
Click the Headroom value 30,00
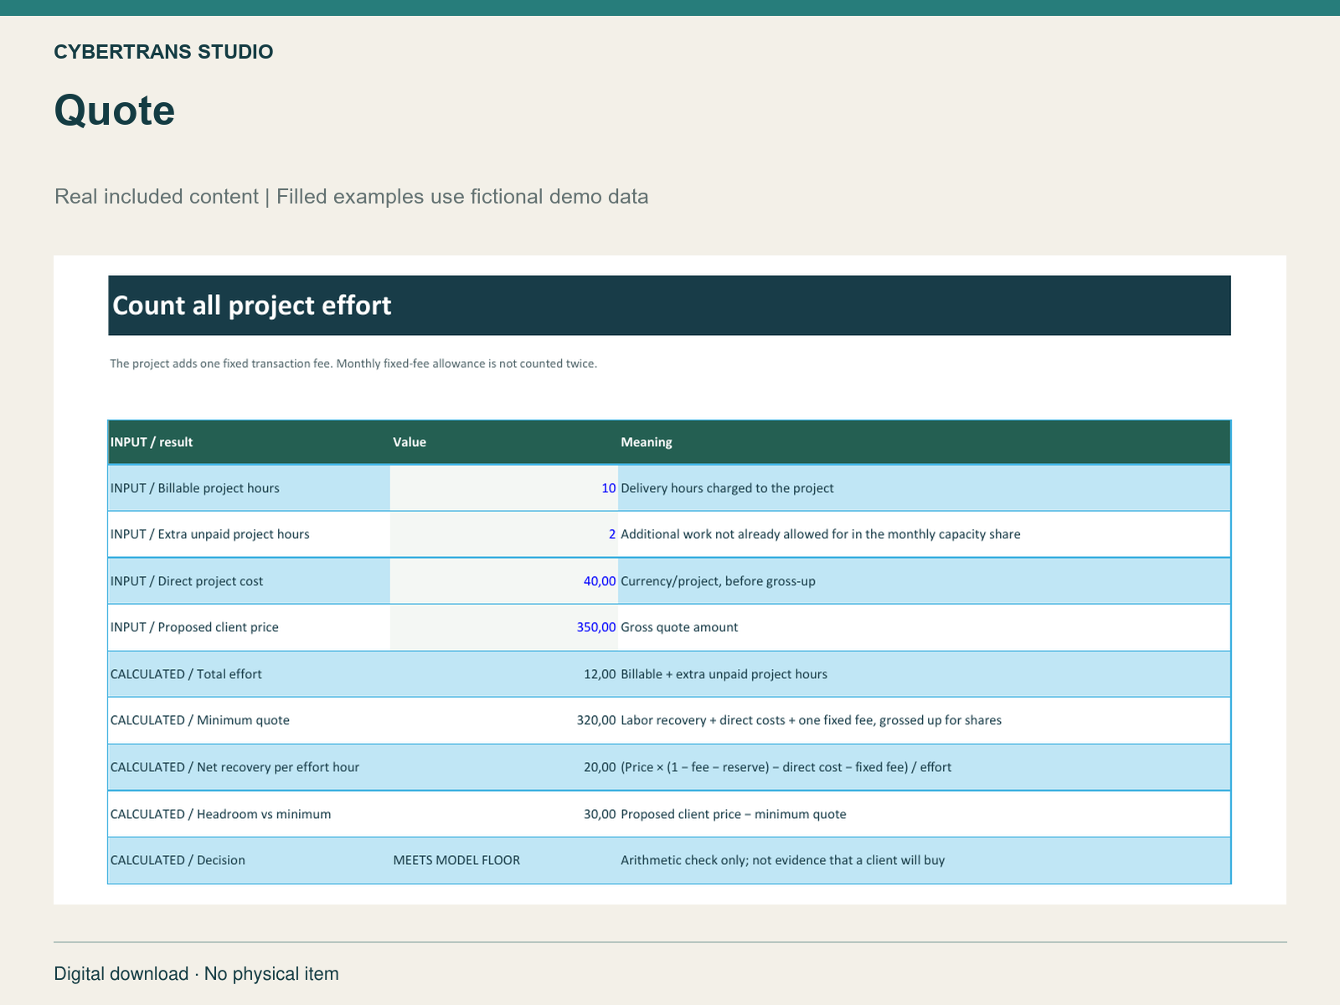click(x=600, y=814)
